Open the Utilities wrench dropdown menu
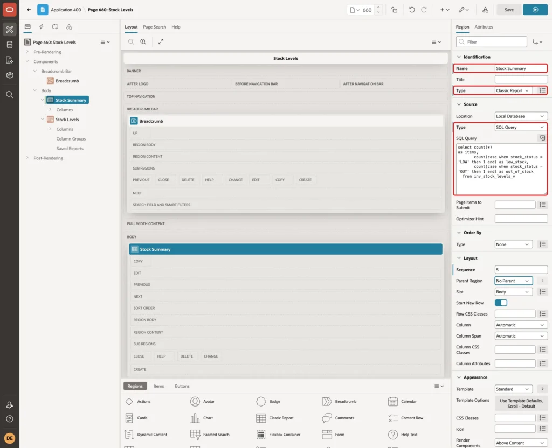 (x=464, y=10)
